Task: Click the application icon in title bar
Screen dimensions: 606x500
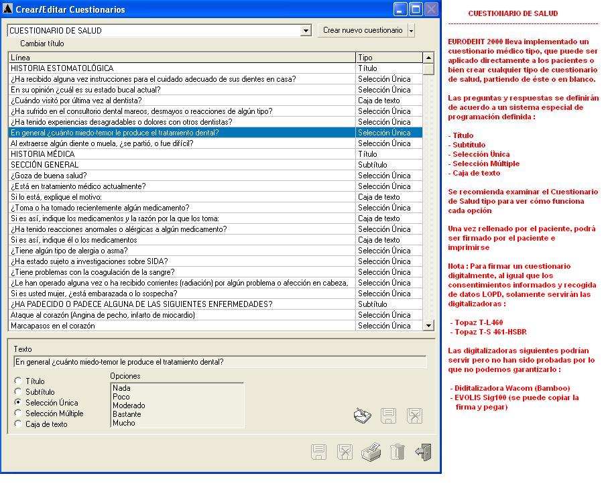Action: [7, 9]
